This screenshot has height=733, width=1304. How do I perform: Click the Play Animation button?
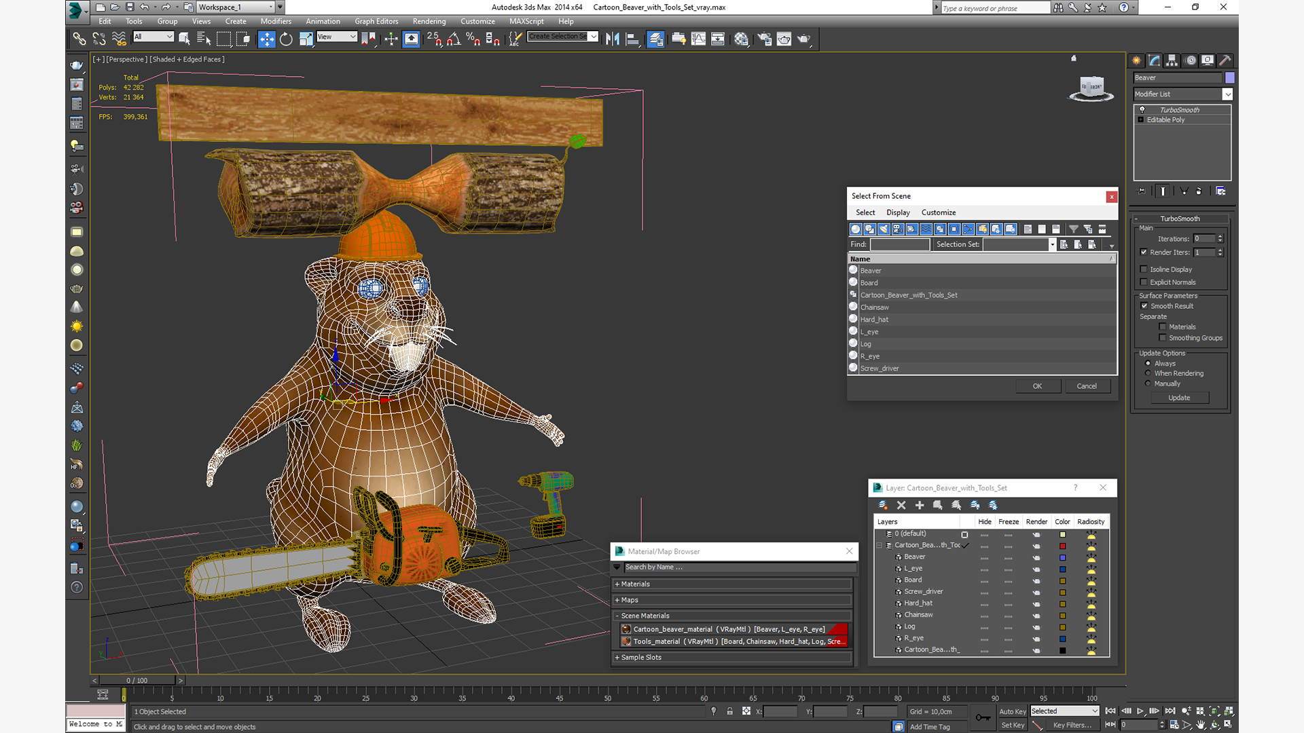(x=1140, y=711)
